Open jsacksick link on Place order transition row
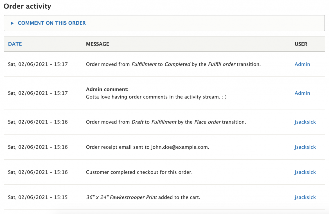This screenshot has width=329, height=214. click(305, 122)
